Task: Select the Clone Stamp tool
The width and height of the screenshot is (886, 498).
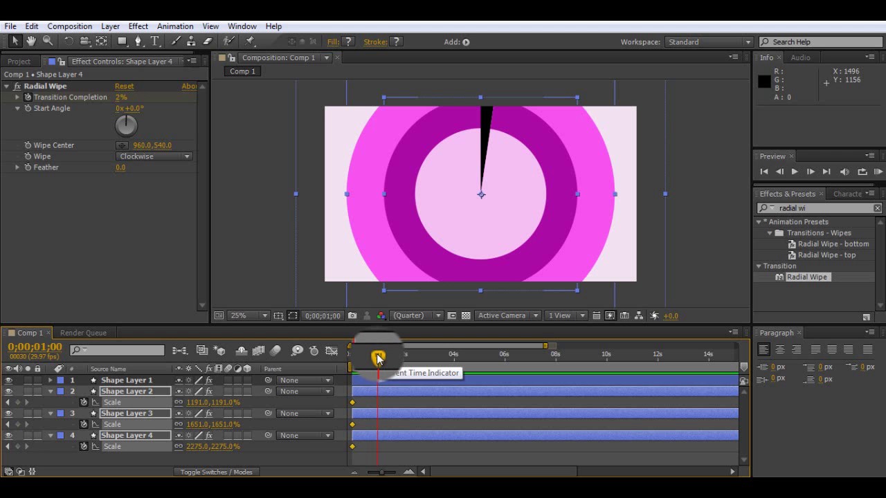Action: point(191,41)
